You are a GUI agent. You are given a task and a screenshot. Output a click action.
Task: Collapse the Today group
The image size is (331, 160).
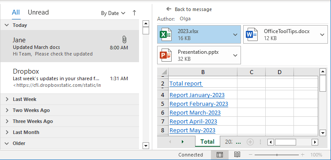[x=7, y=25]
